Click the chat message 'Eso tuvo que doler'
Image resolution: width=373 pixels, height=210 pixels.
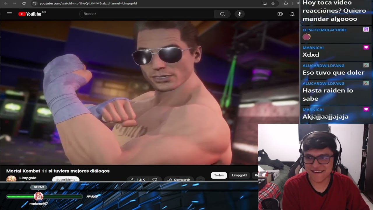point(333,73)
